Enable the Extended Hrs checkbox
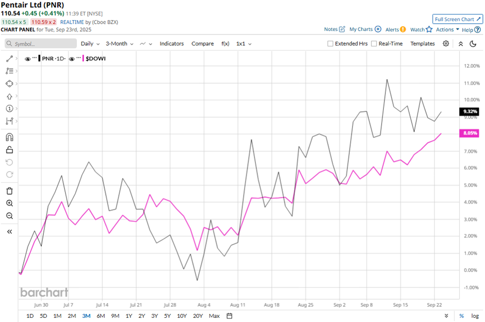 (x=330, y=43)
